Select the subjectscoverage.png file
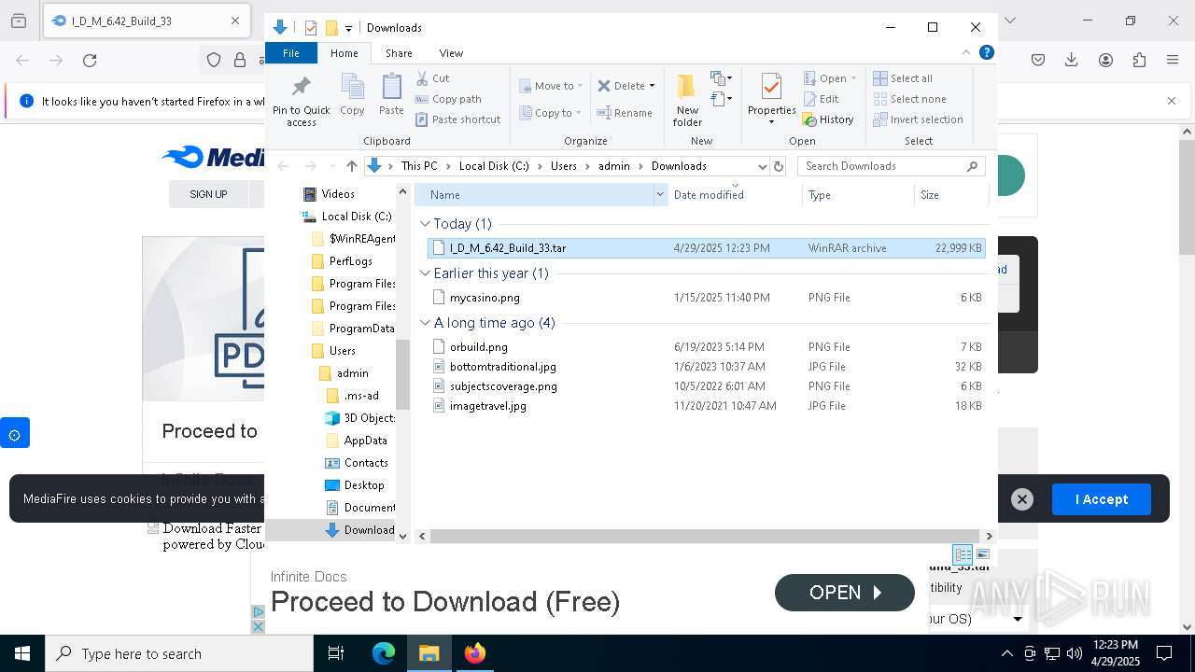 706,386
